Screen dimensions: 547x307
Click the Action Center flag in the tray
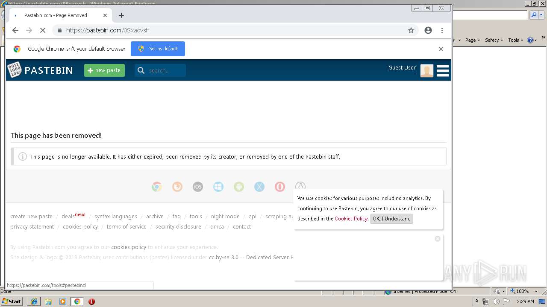[x=506, y=301]
